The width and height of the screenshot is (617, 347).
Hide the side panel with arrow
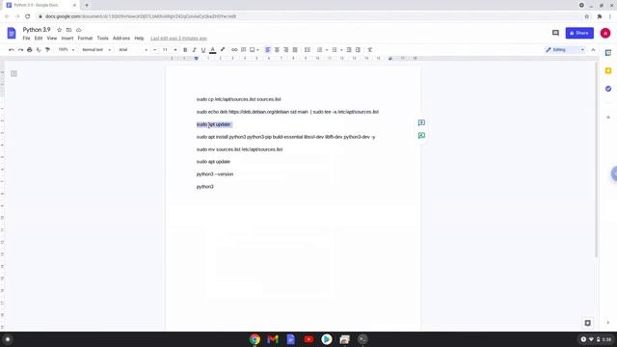tap(608, 323)
